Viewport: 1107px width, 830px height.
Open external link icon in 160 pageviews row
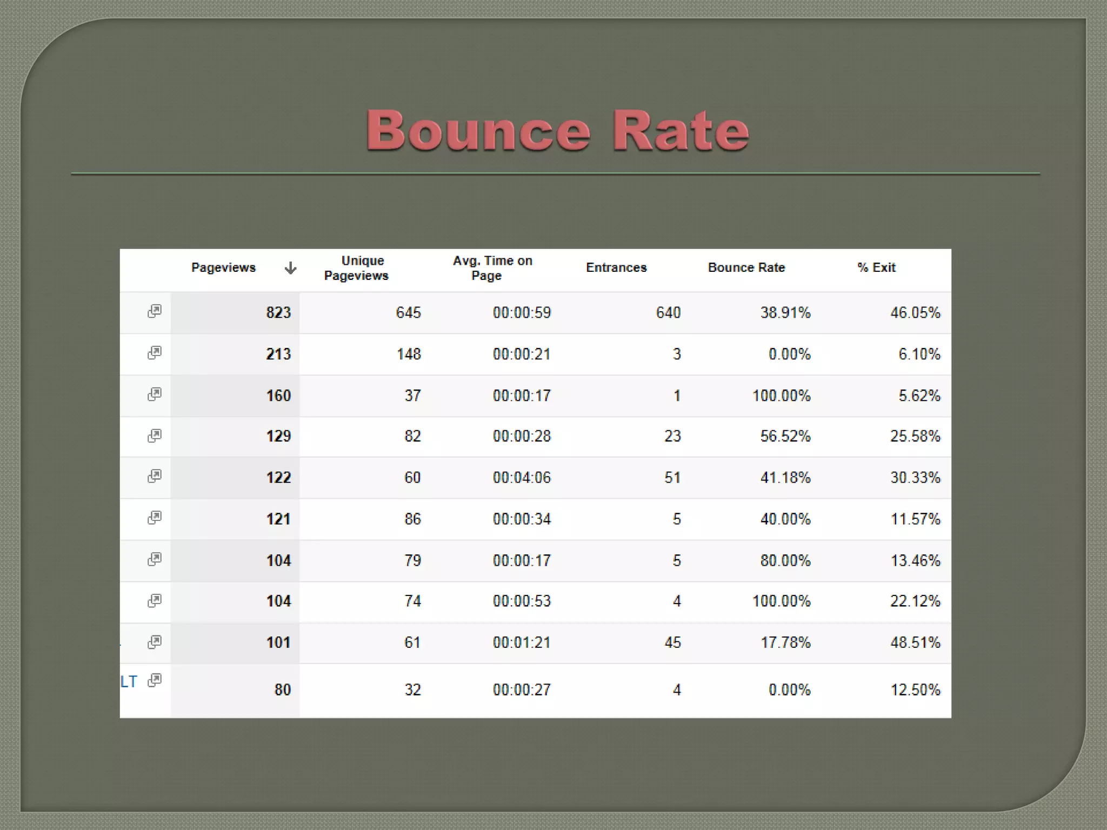[155, 394]
